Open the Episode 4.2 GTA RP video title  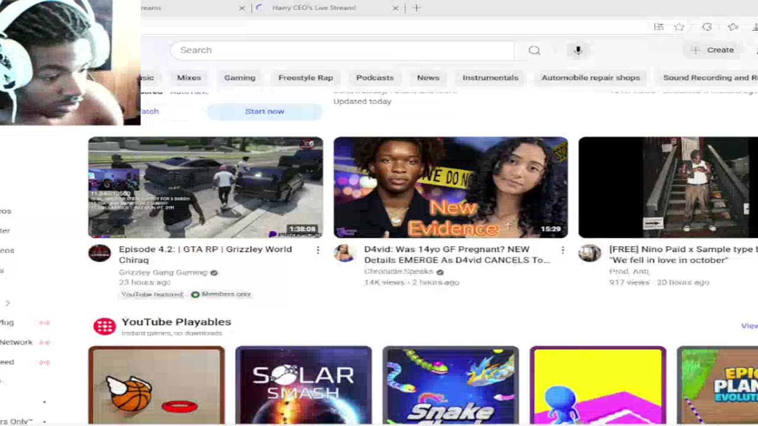point(205,254)
